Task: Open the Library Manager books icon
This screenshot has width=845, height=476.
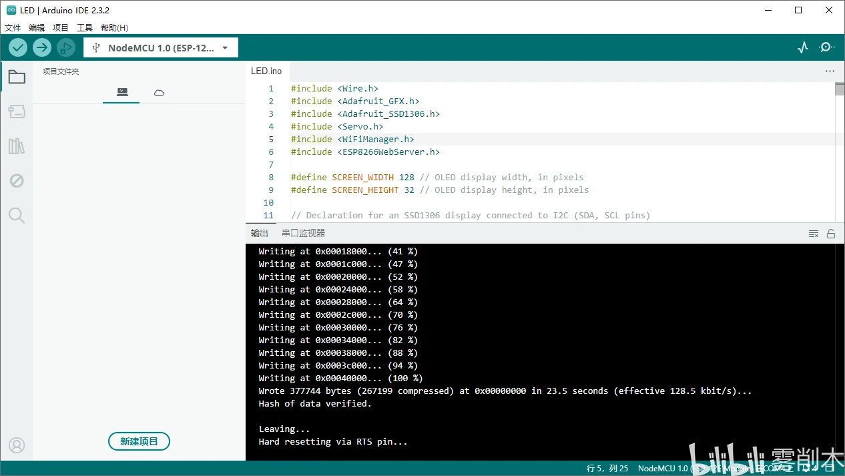Action: pos(17,146)
